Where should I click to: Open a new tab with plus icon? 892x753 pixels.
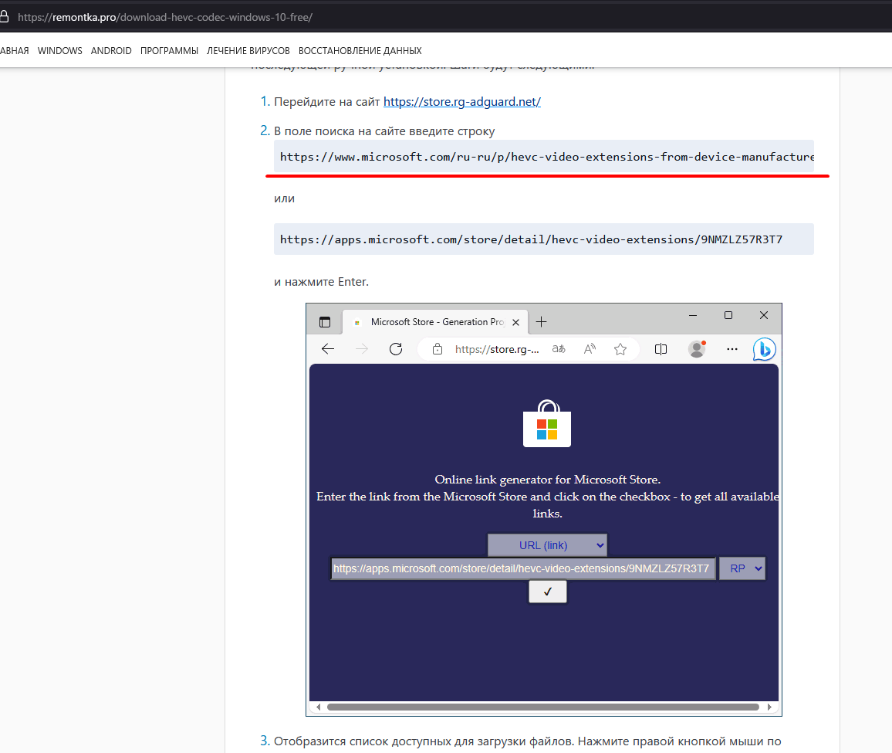[541, 322]
